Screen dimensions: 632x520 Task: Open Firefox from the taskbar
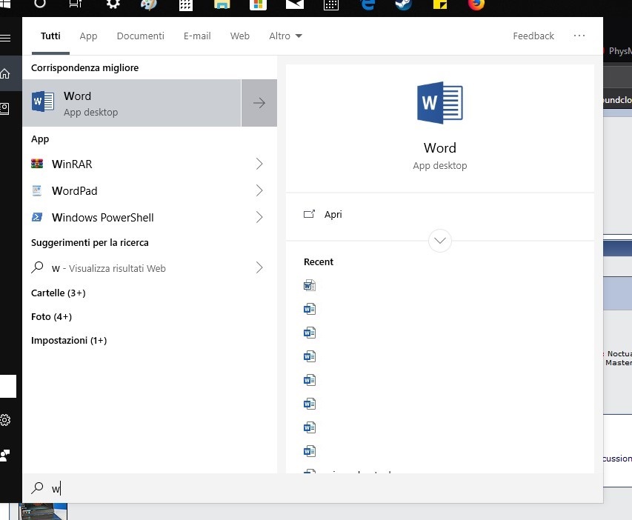click(x=476, y=5)
